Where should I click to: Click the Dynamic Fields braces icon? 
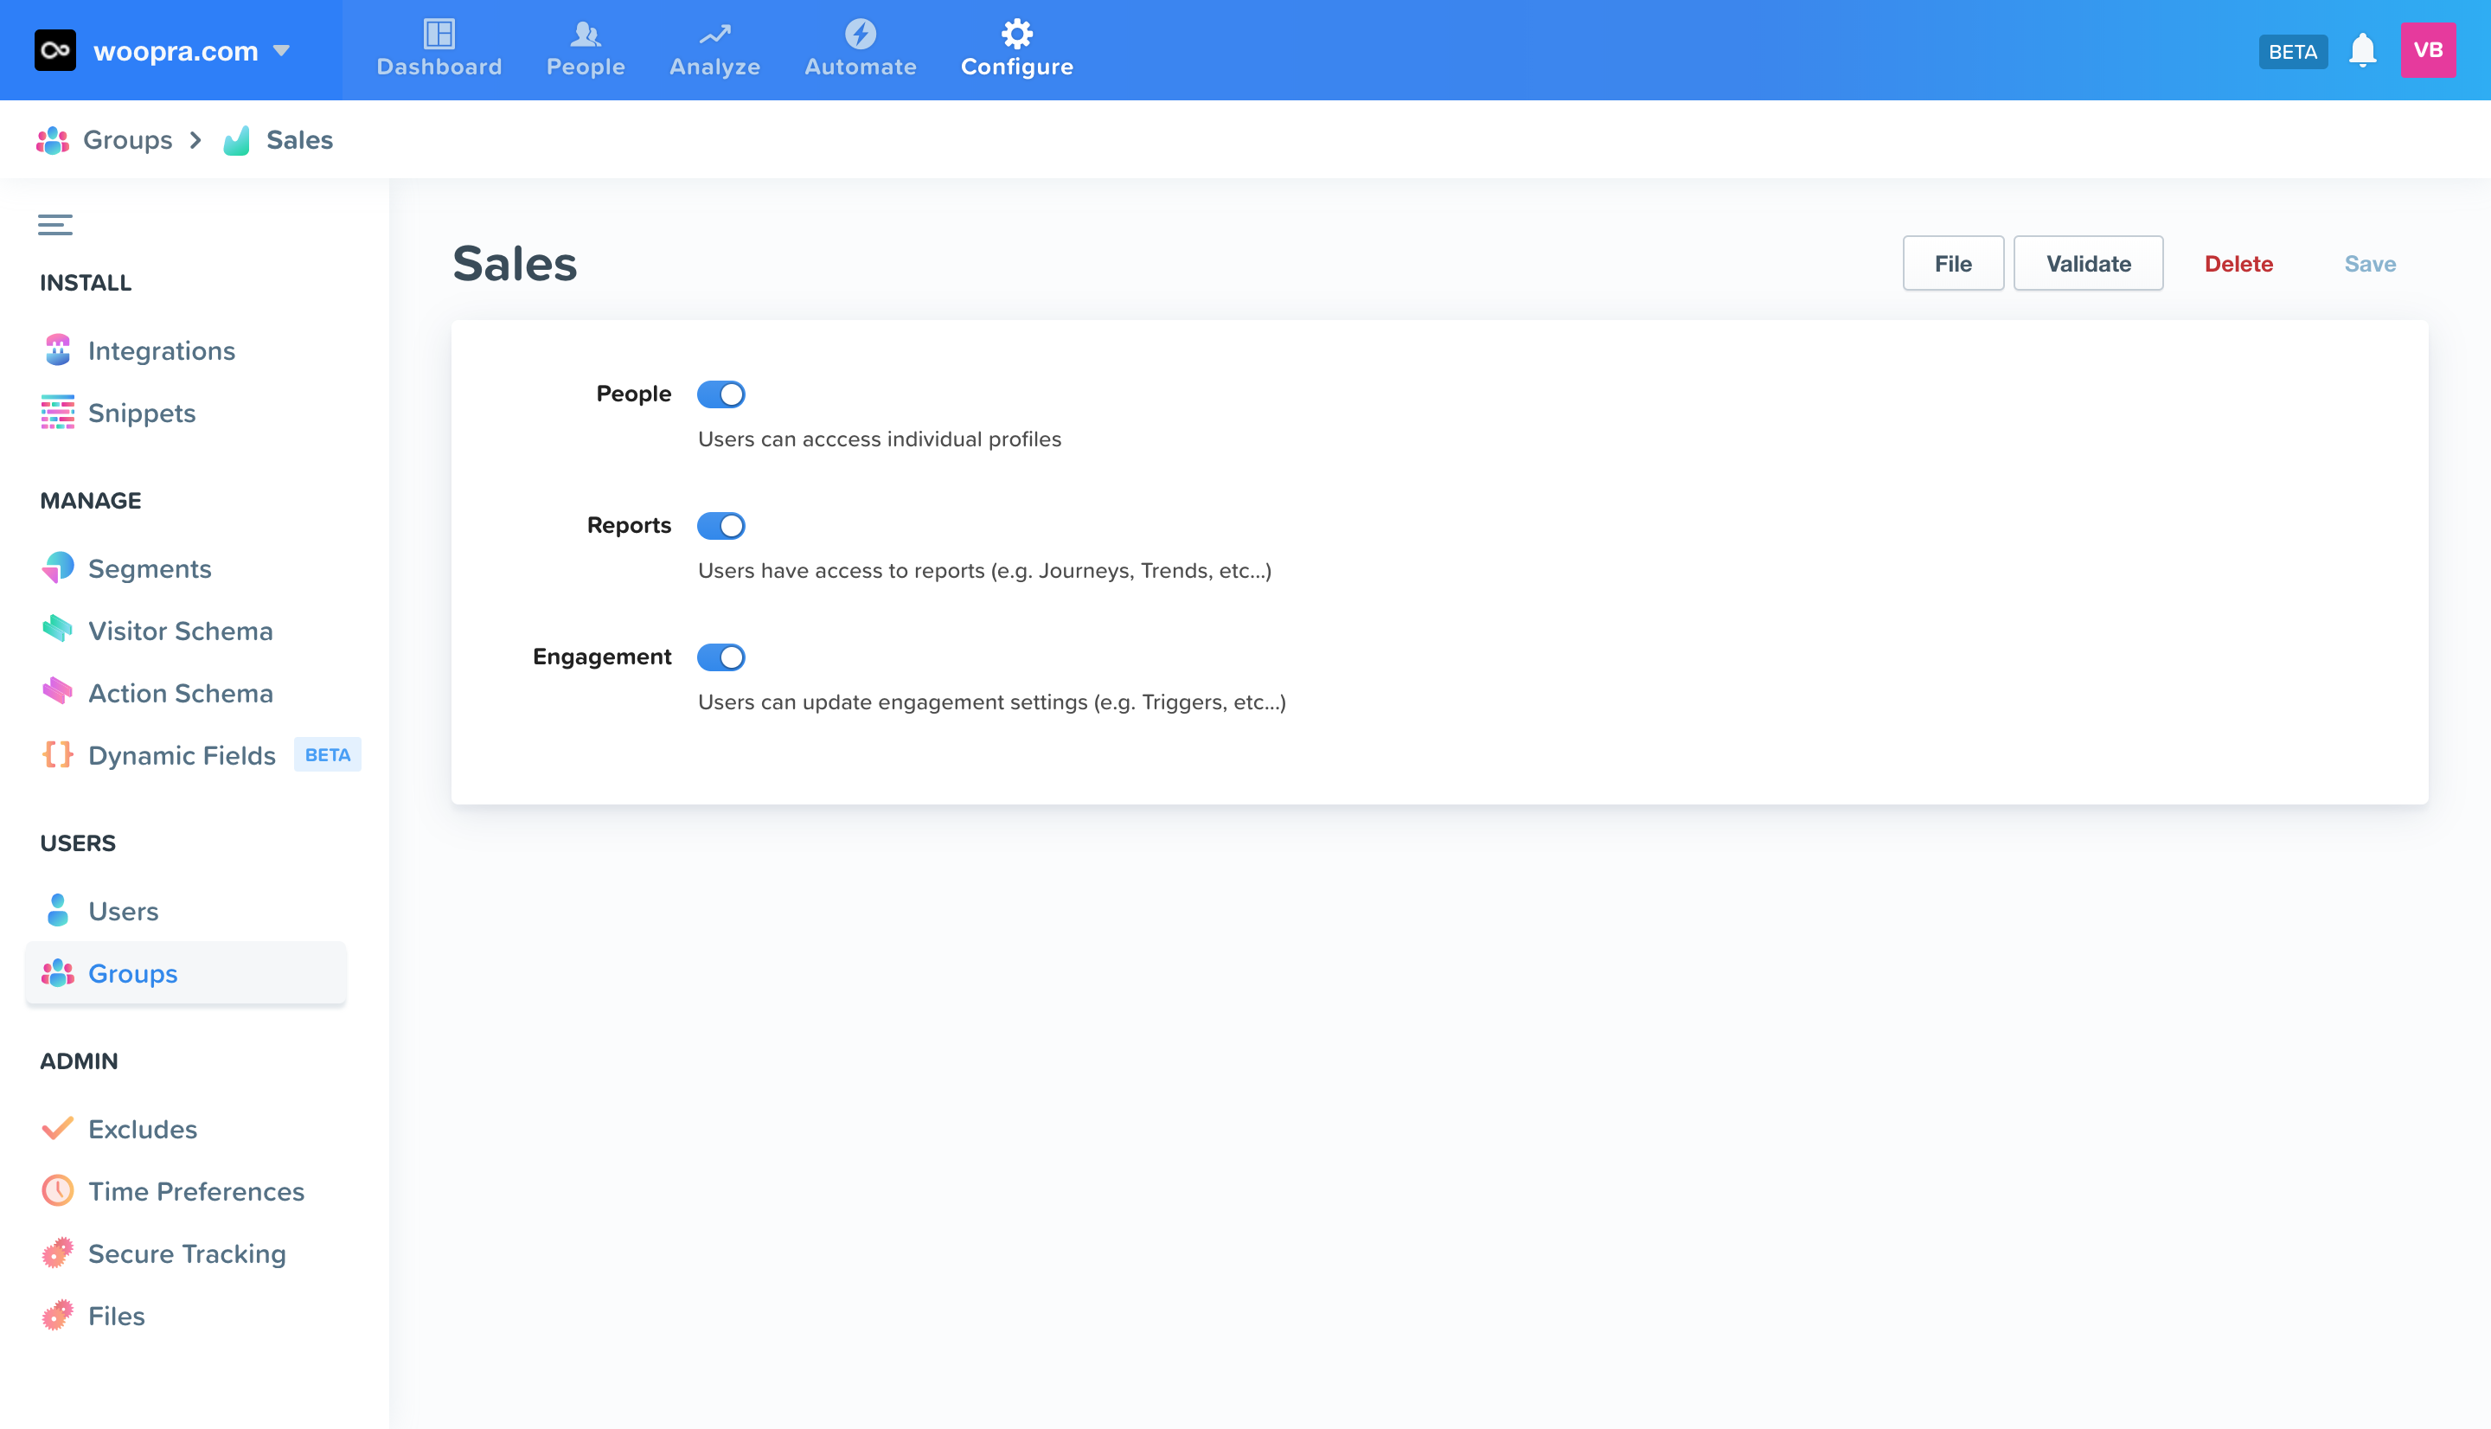tap(58, 755)
